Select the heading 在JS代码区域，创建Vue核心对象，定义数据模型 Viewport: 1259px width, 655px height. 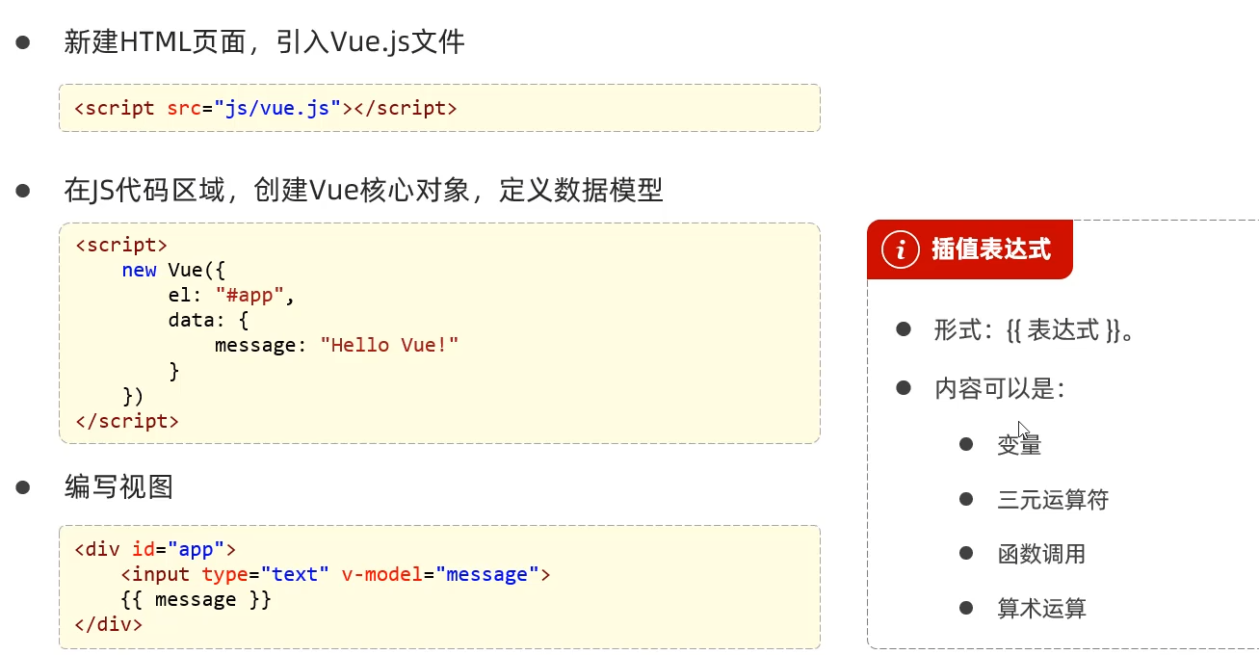tap(364, 190)
